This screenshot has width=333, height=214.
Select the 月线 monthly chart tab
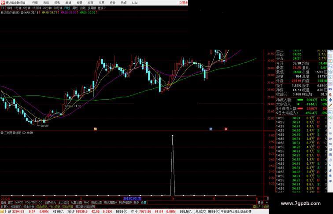pos(83,8)
